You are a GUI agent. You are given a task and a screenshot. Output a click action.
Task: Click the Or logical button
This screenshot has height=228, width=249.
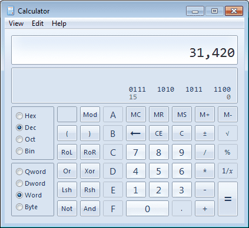click(67, 171)
